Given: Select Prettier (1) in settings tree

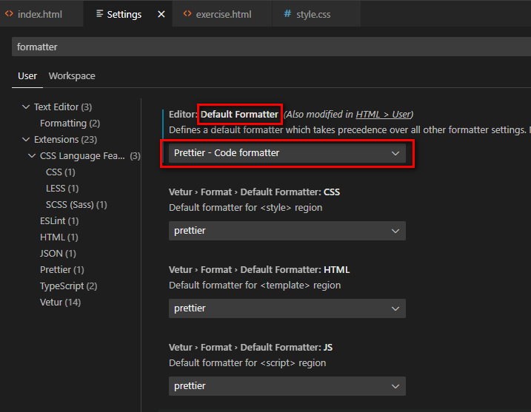Looking at the screenshot, I should tap(62, 269).
